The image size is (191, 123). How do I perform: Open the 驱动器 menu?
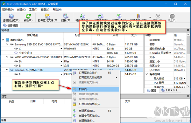click(x=8, y=10)
